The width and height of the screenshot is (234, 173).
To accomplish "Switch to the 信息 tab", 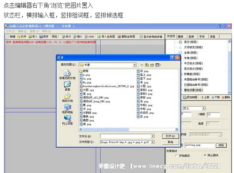I will [x=213, y=37].
